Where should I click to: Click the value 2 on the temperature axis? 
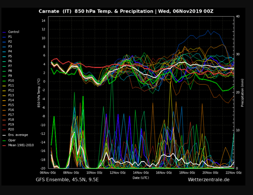(x=44, y=73)
